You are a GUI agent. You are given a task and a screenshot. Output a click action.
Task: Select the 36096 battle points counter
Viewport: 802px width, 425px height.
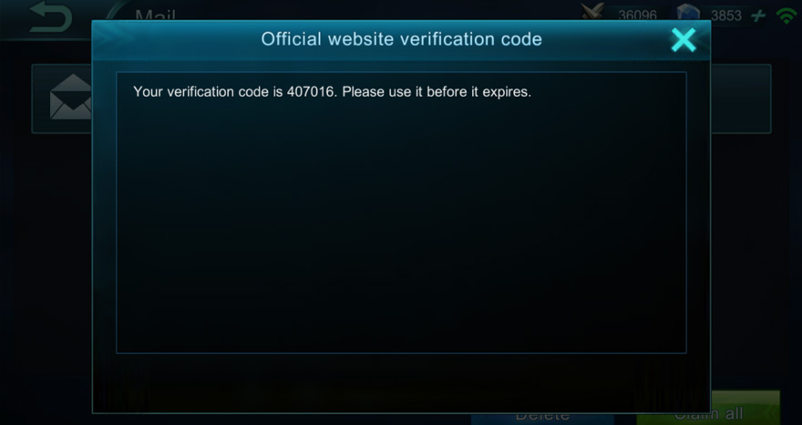point(637,16)
